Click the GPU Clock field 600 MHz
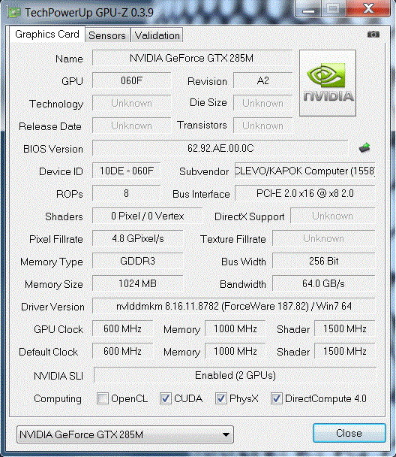Screen dimensions: 396x457 point(123,328)
